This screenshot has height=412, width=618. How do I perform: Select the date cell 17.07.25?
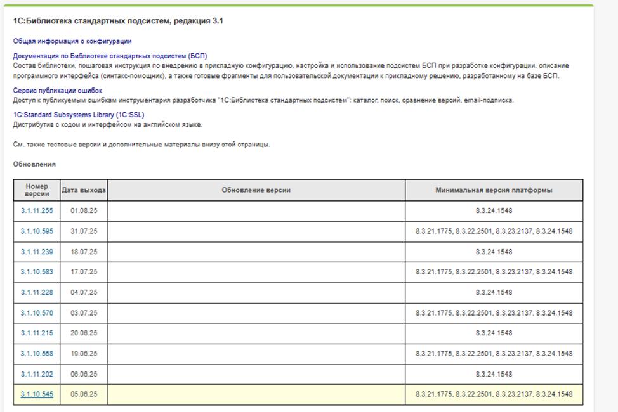click(84, 272)
